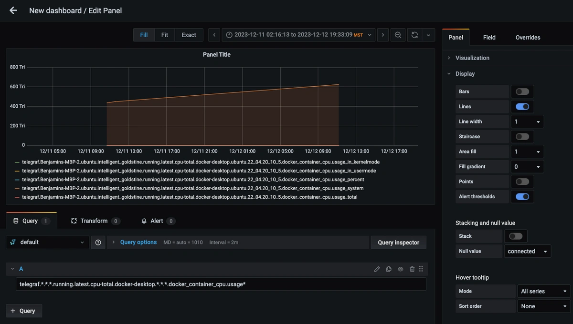Viewport: 573px width, 324px height.
Task: Click usage_in_usermode legend color line
Action: click(x=17, y=171)
